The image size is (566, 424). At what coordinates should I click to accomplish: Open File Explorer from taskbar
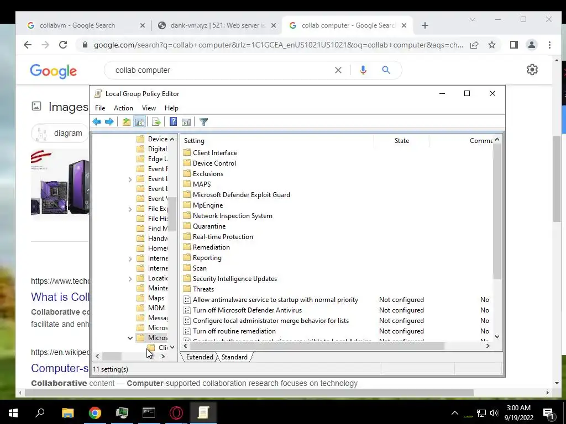[67, 413]
